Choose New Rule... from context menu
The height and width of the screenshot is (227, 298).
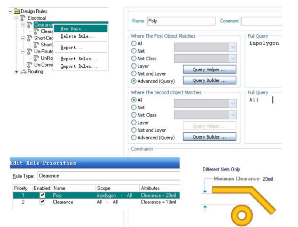click(74, 29)
